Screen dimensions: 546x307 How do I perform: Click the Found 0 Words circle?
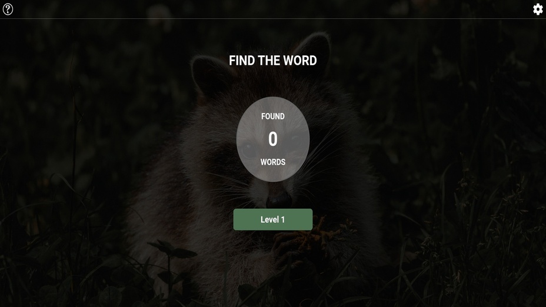pyautogui.click(x=272, y=139)
